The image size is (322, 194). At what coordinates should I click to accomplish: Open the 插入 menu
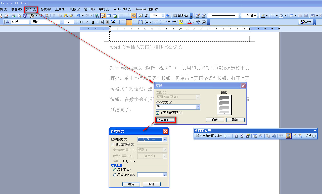(x=31, y=9)
